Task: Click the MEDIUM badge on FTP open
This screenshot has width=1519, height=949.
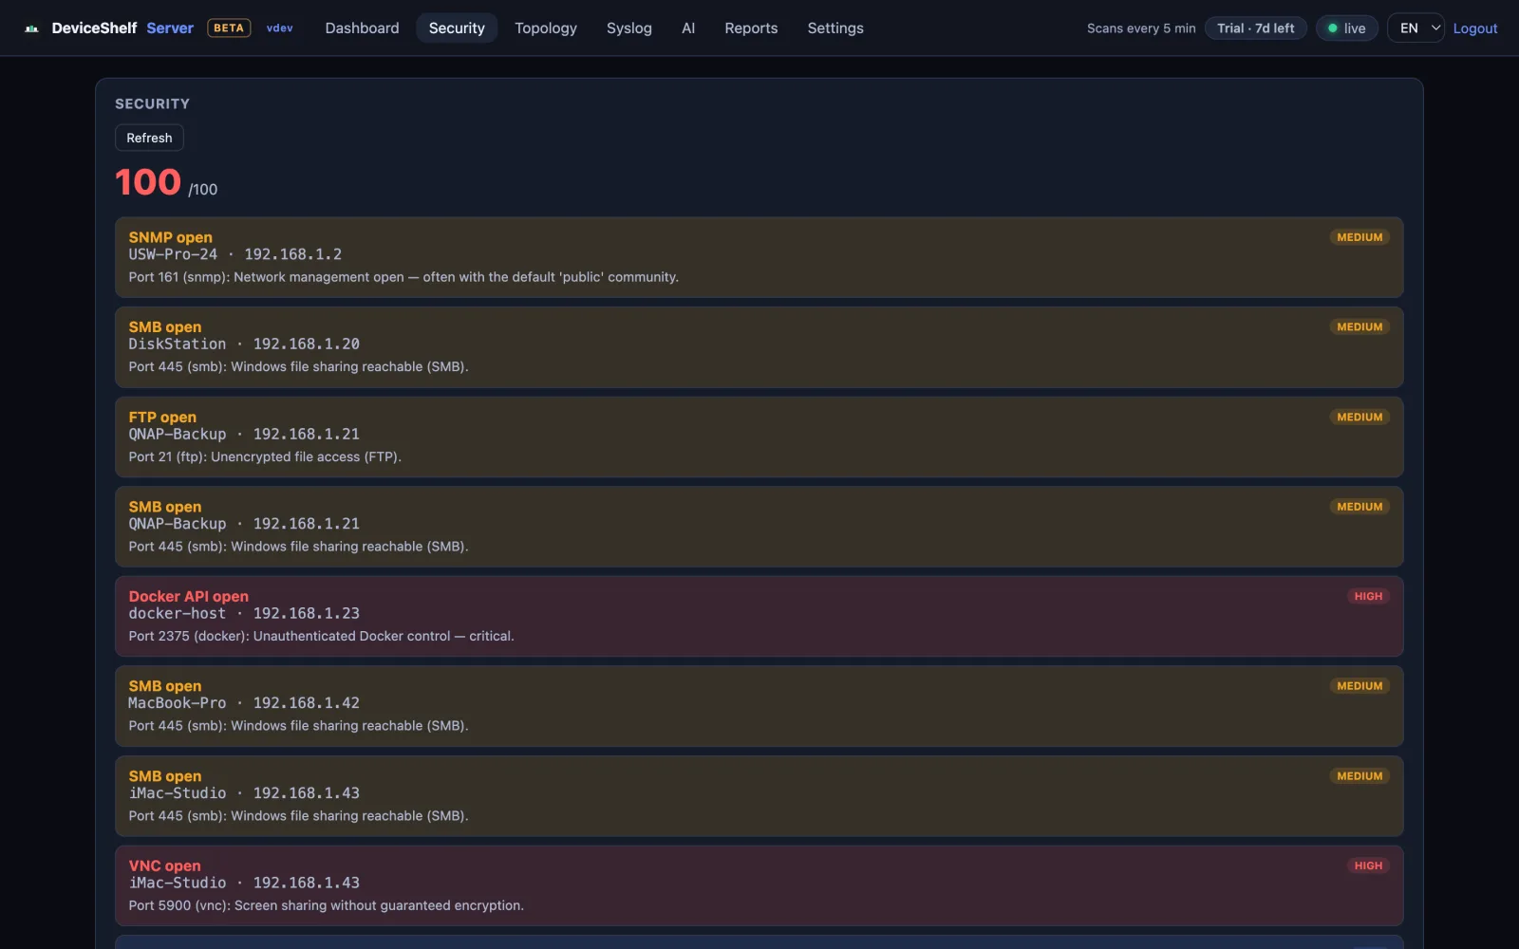Action: coord(1360,417)
